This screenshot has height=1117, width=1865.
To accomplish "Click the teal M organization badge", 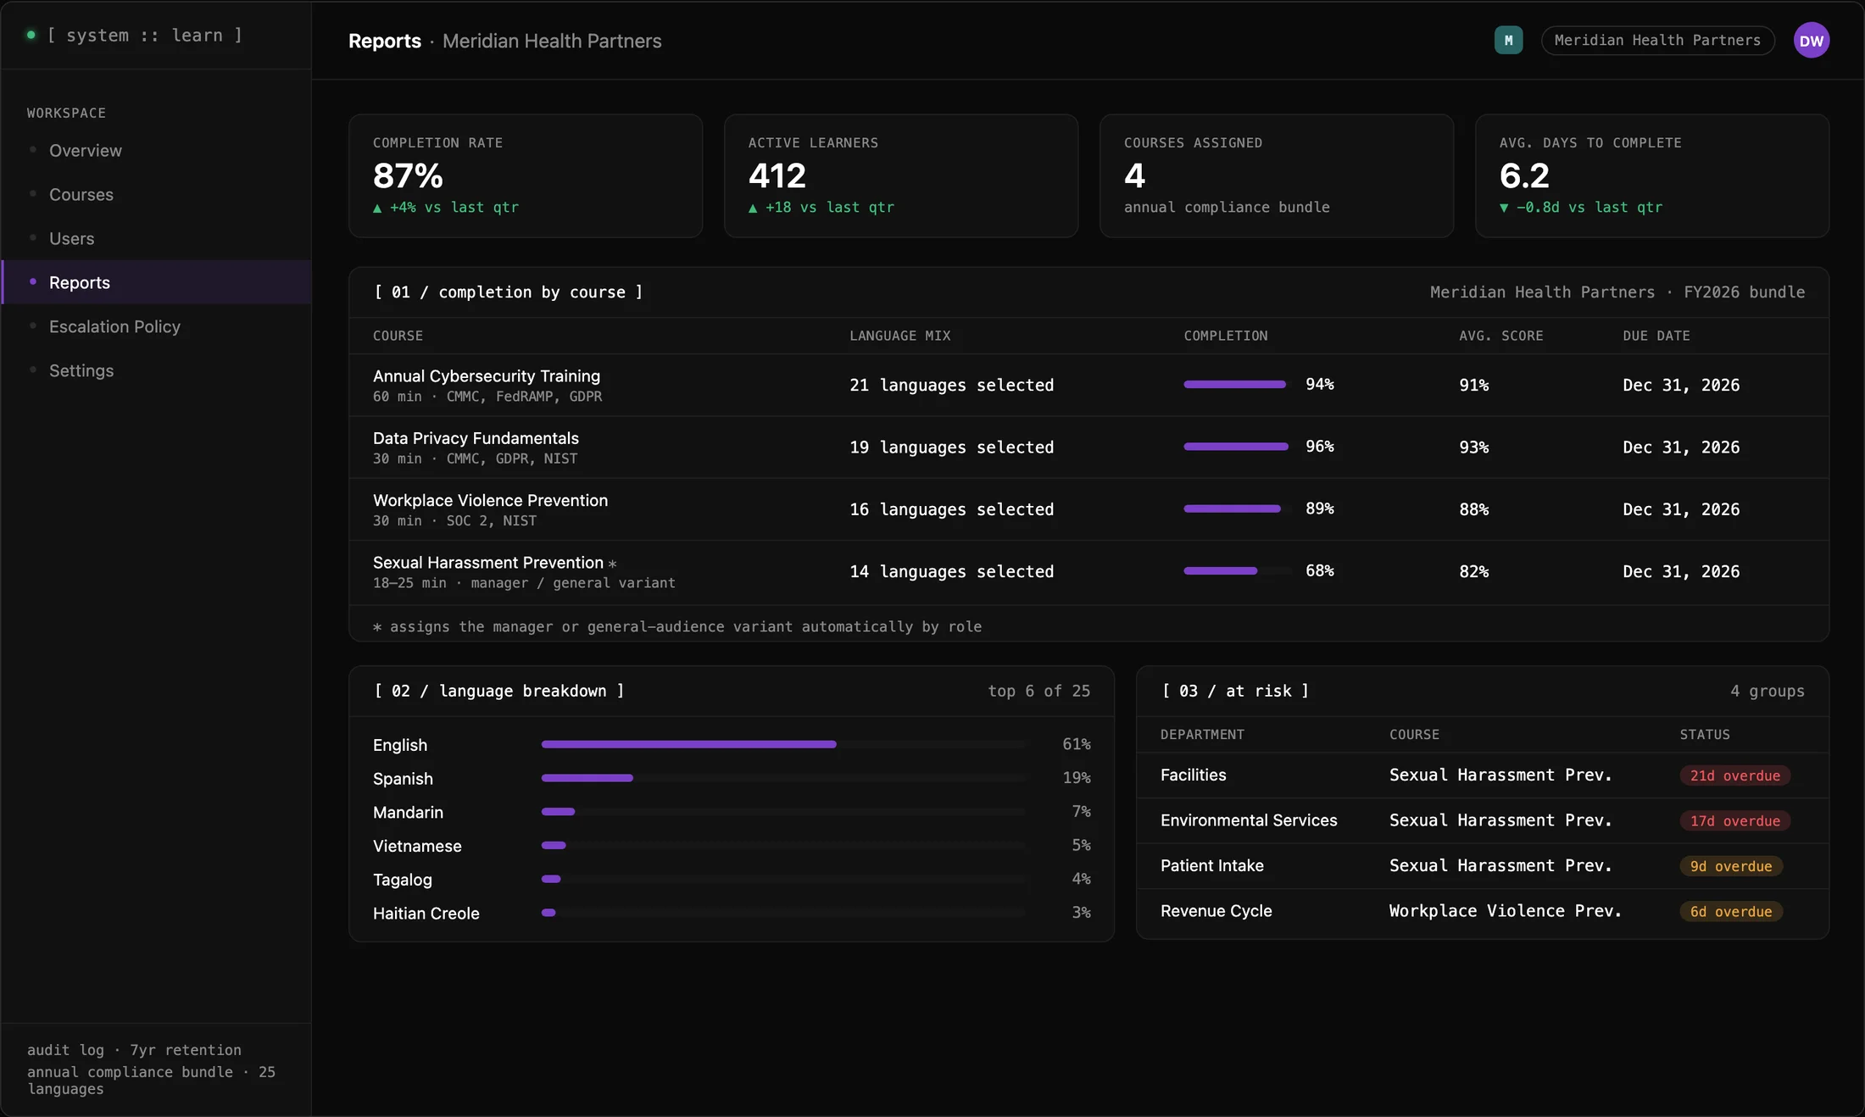I will point(1508,40).
